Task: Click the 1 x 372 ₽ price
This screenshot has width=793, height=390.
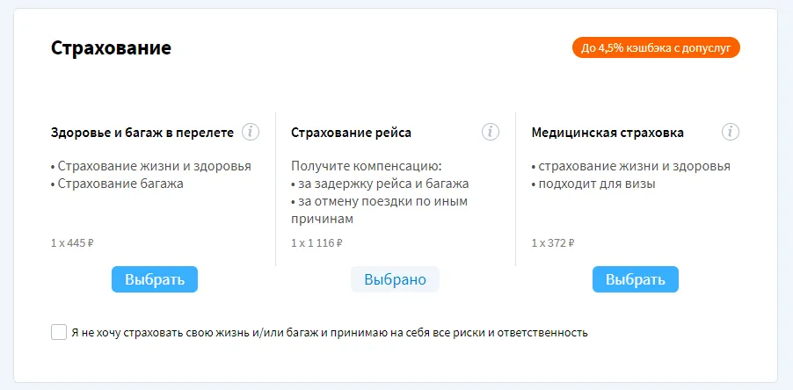Action: tap(553, 242)
